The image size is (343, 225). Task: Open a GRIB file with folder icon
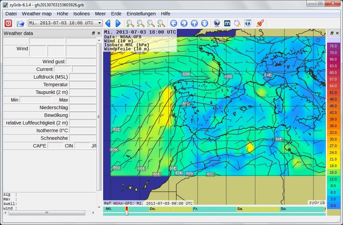coord(21,23)
